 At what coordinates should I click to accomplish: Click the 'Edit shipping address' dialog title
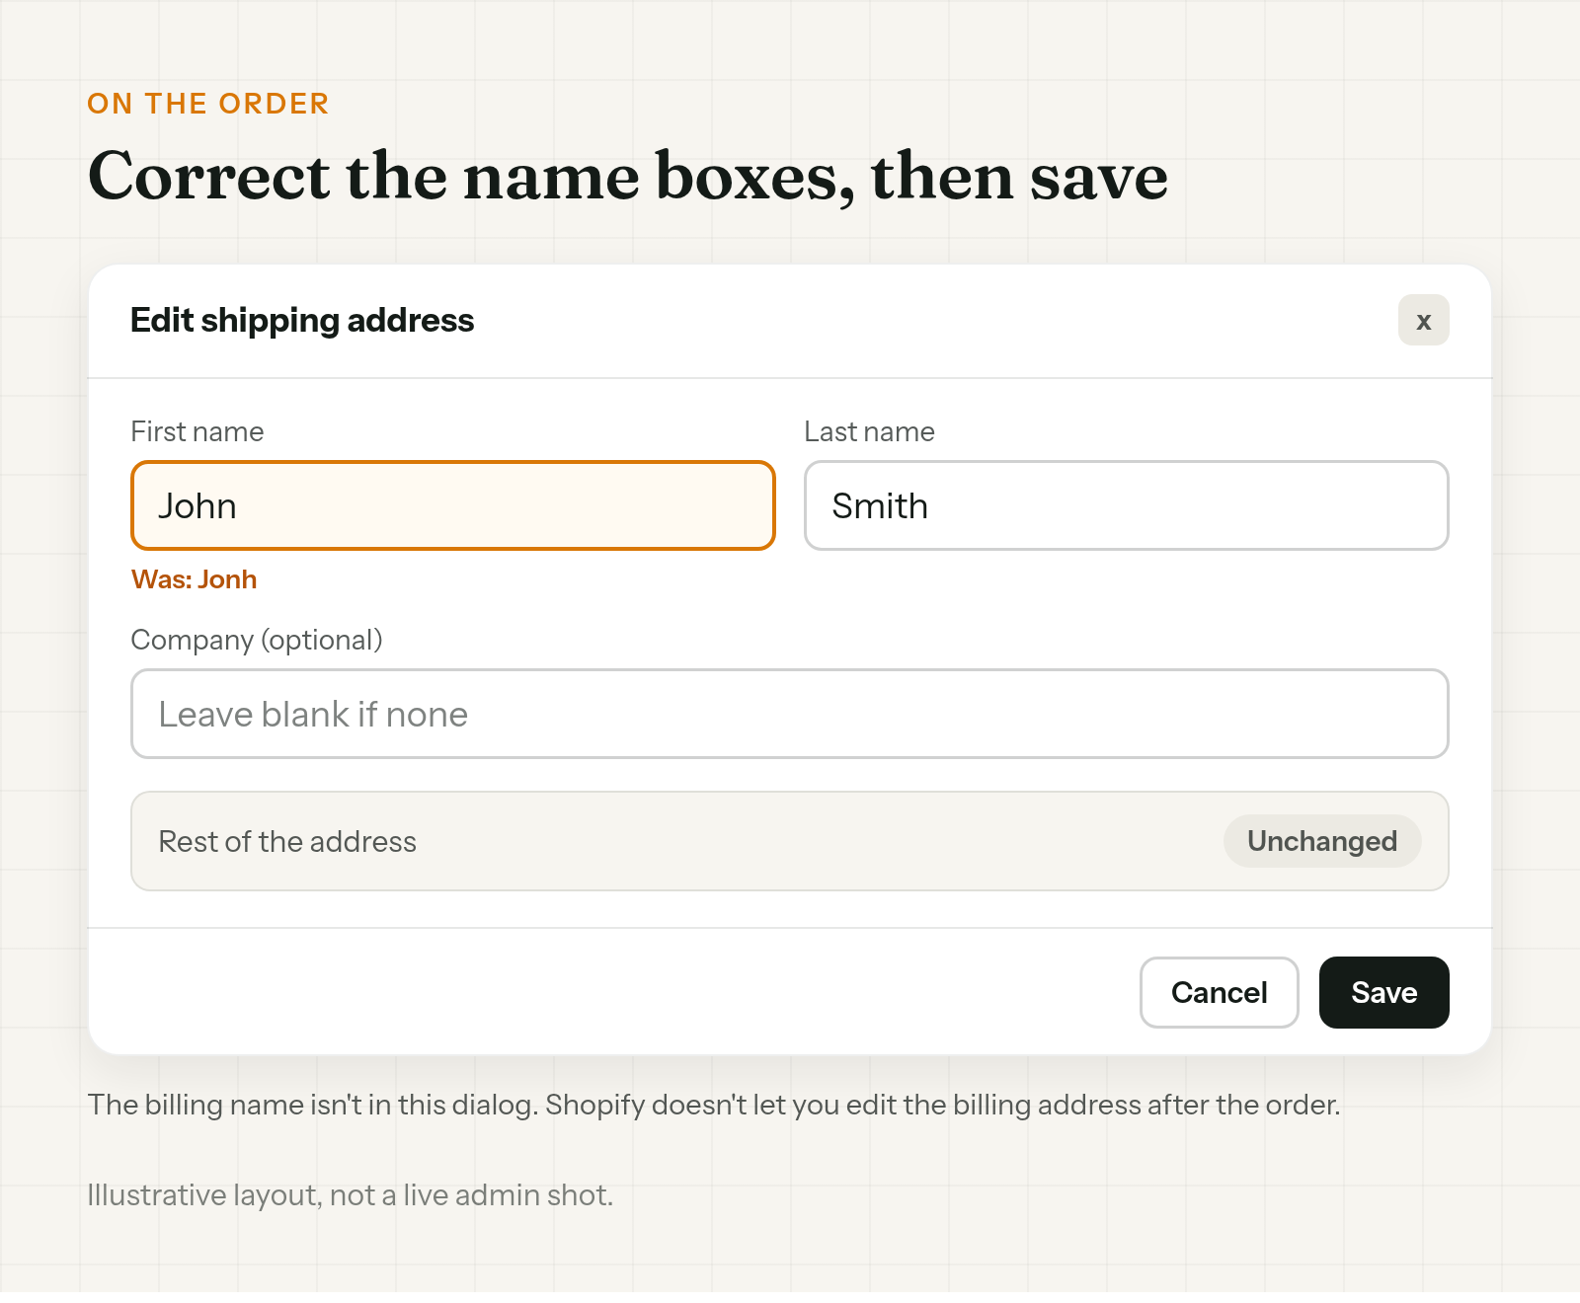tap(302, 320)
